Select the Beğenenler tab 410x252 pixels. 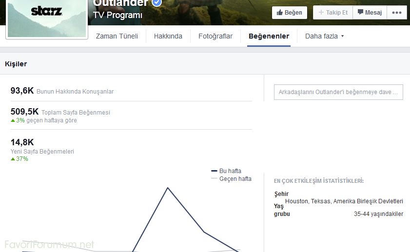[x=269, y=36]
